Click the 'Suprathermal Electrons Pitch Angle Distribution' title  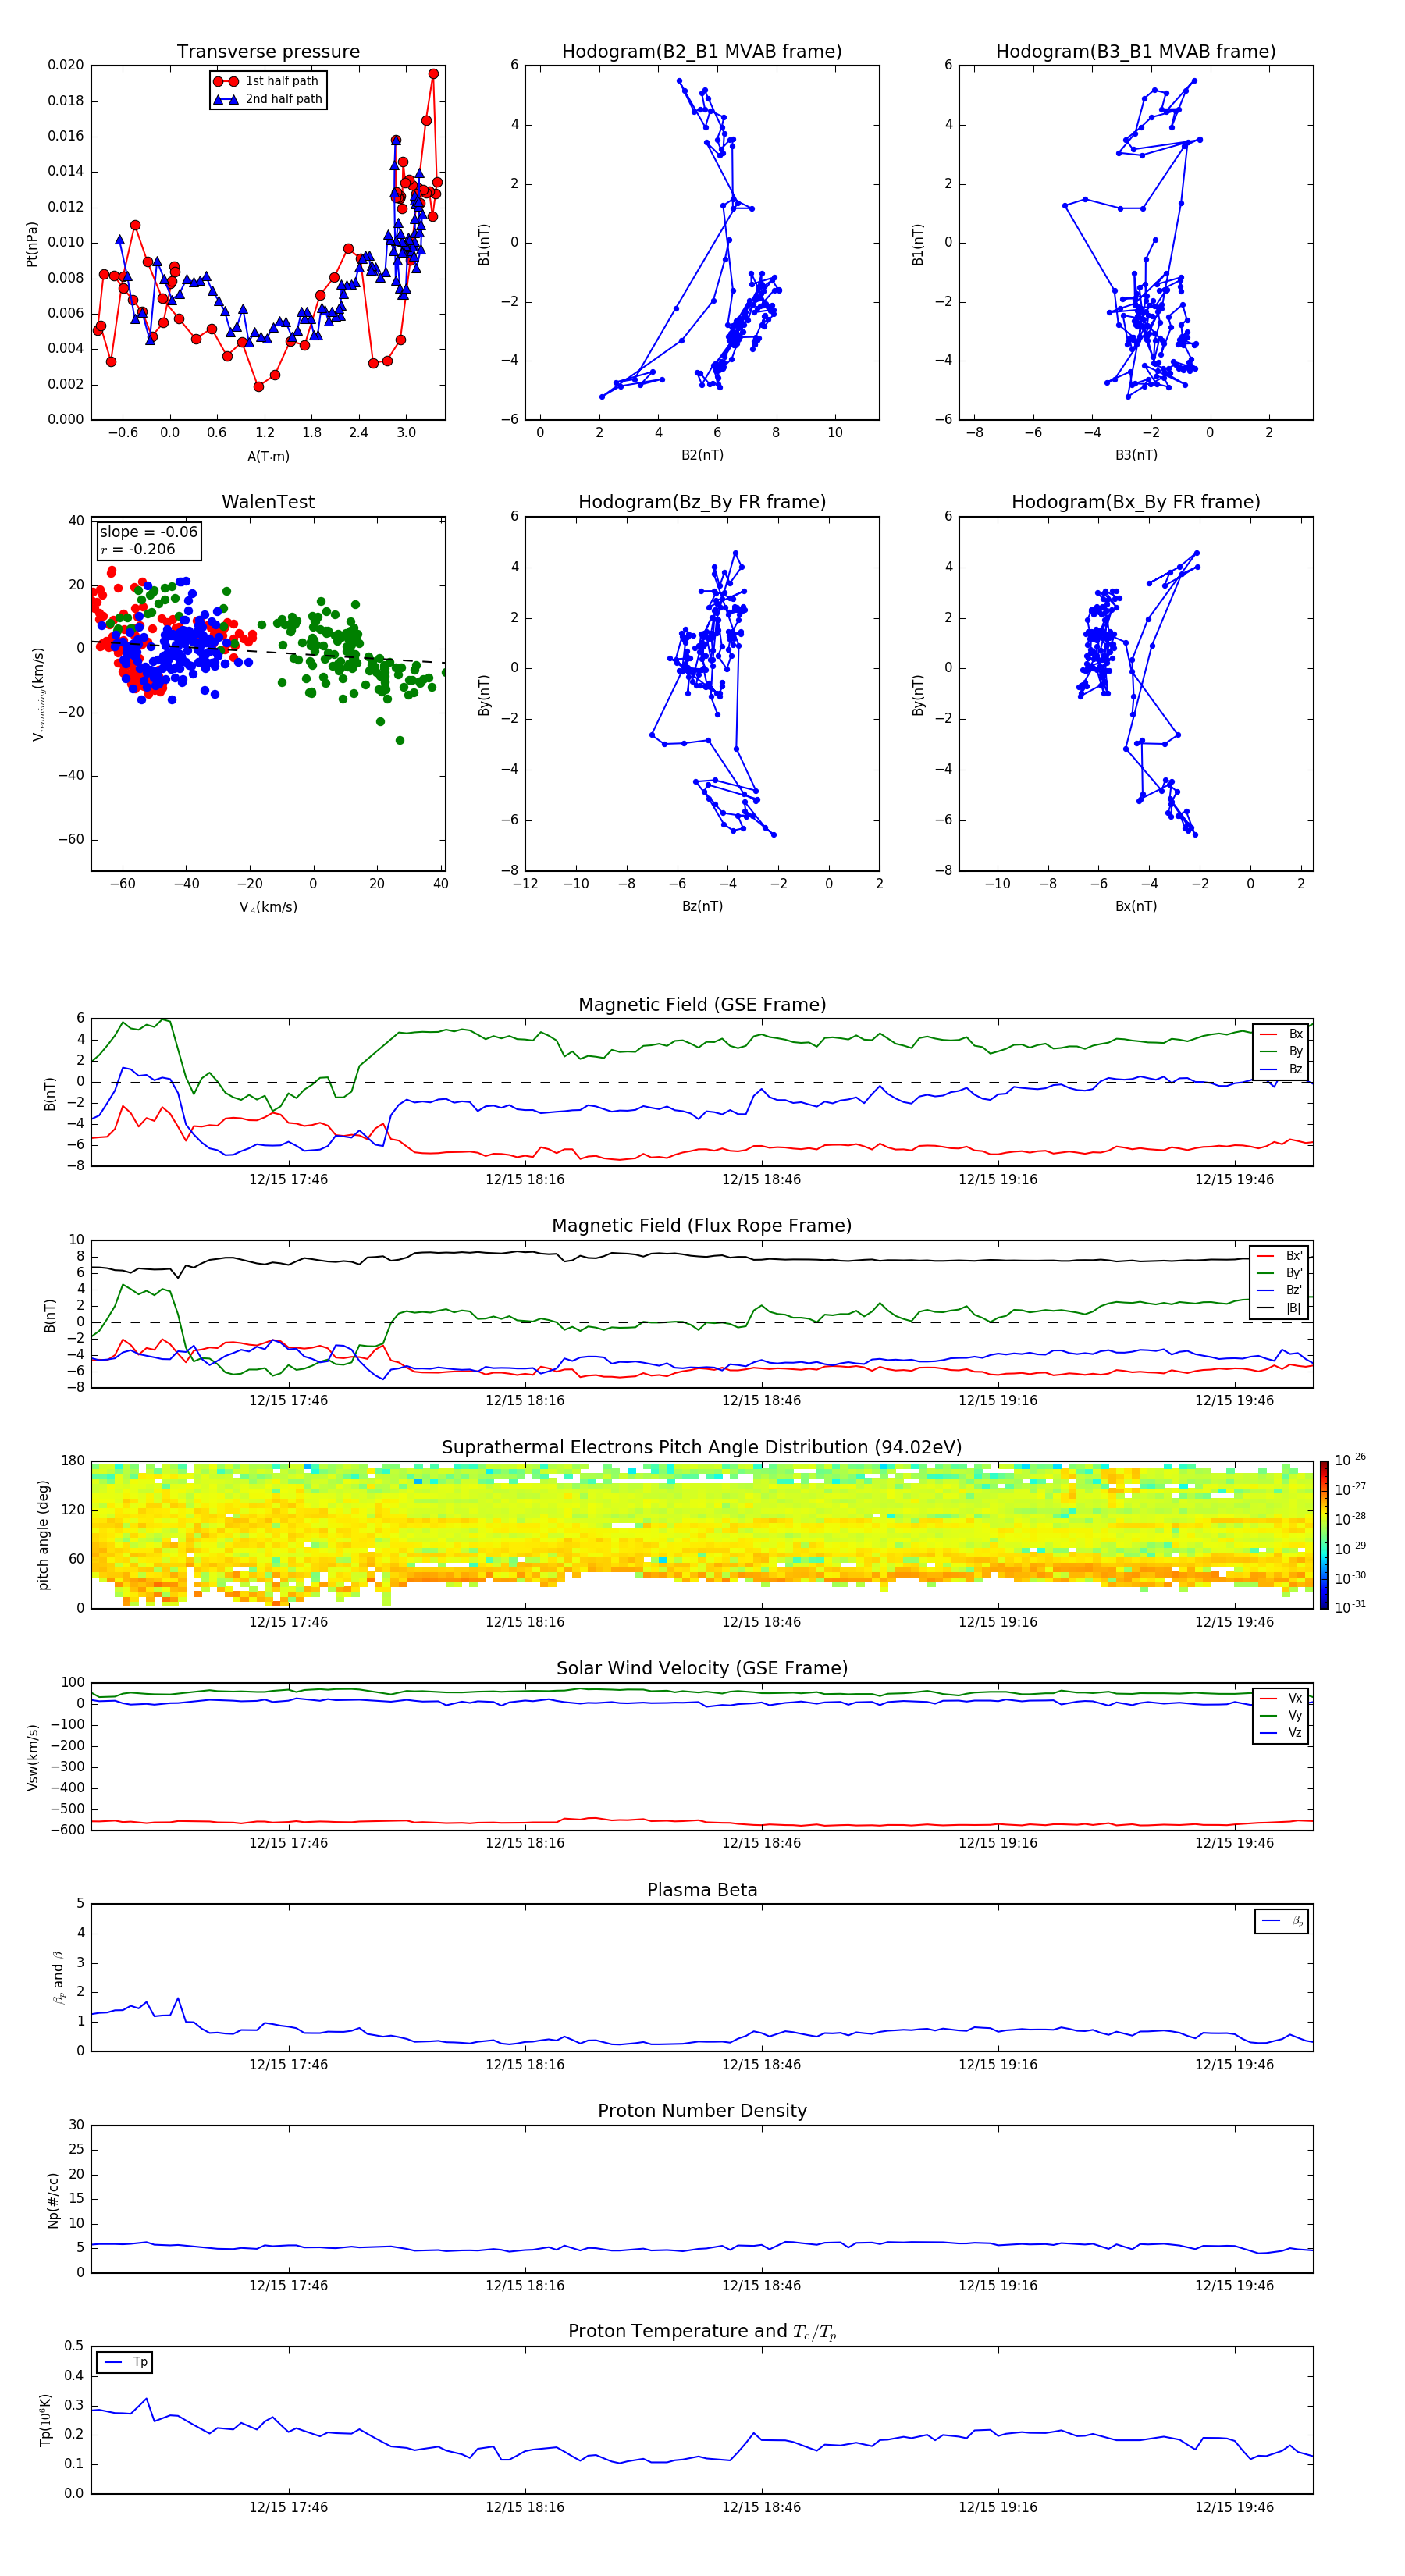(x=702, y=1447)
